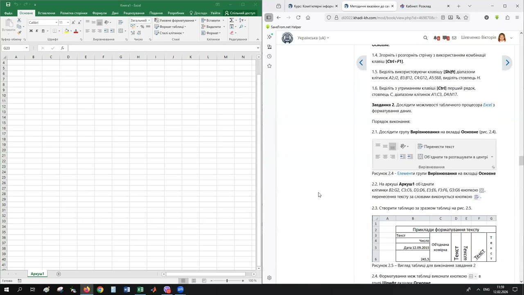524x295 pixels.
Task: Align cell text right in Excel
Action: [99, 31]
